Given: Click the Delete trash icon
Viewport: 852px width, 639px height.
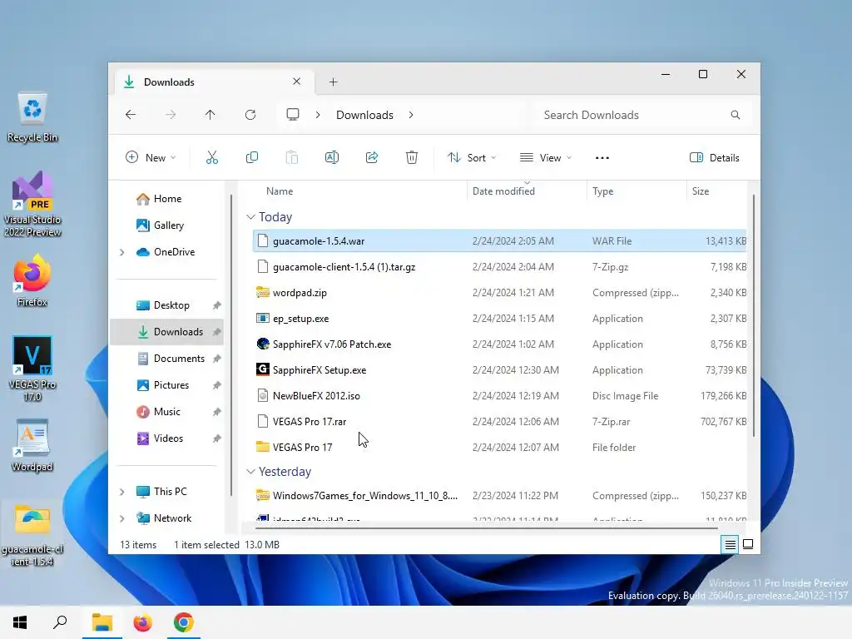Looking at the screenshot, I should coord(412,157).
